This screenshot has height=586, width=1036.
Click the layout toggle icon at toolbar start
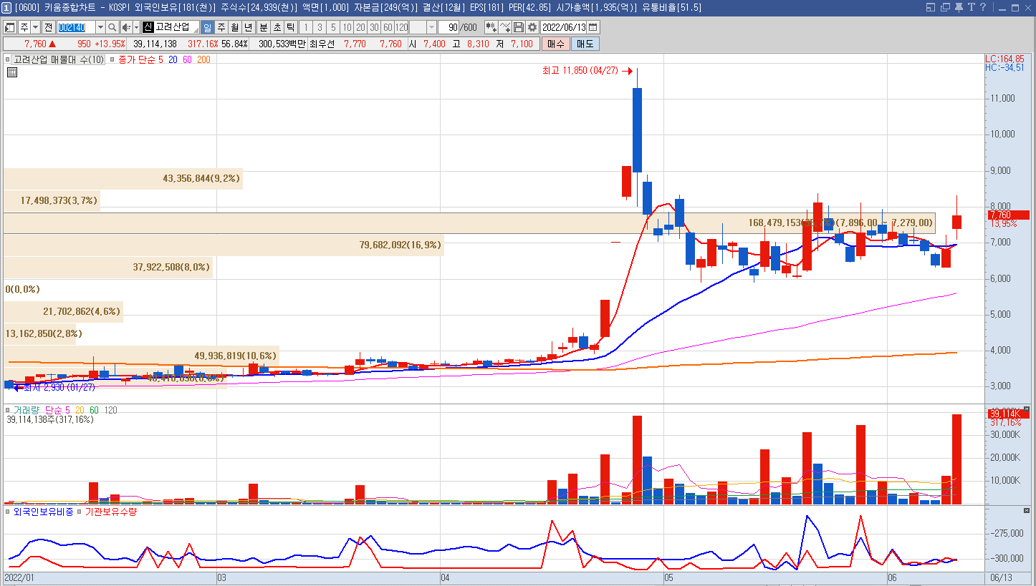click(10, 27)
